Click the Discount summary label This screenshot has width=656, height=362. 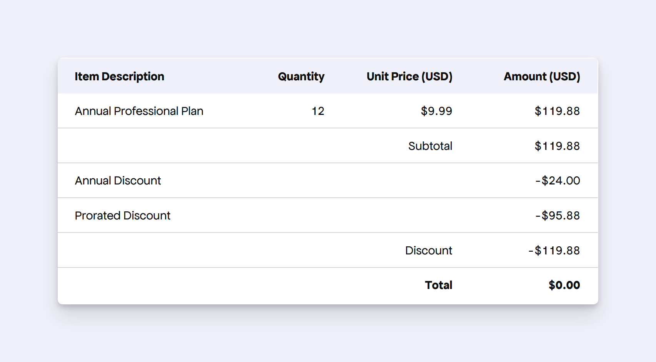tap(428, 251)
